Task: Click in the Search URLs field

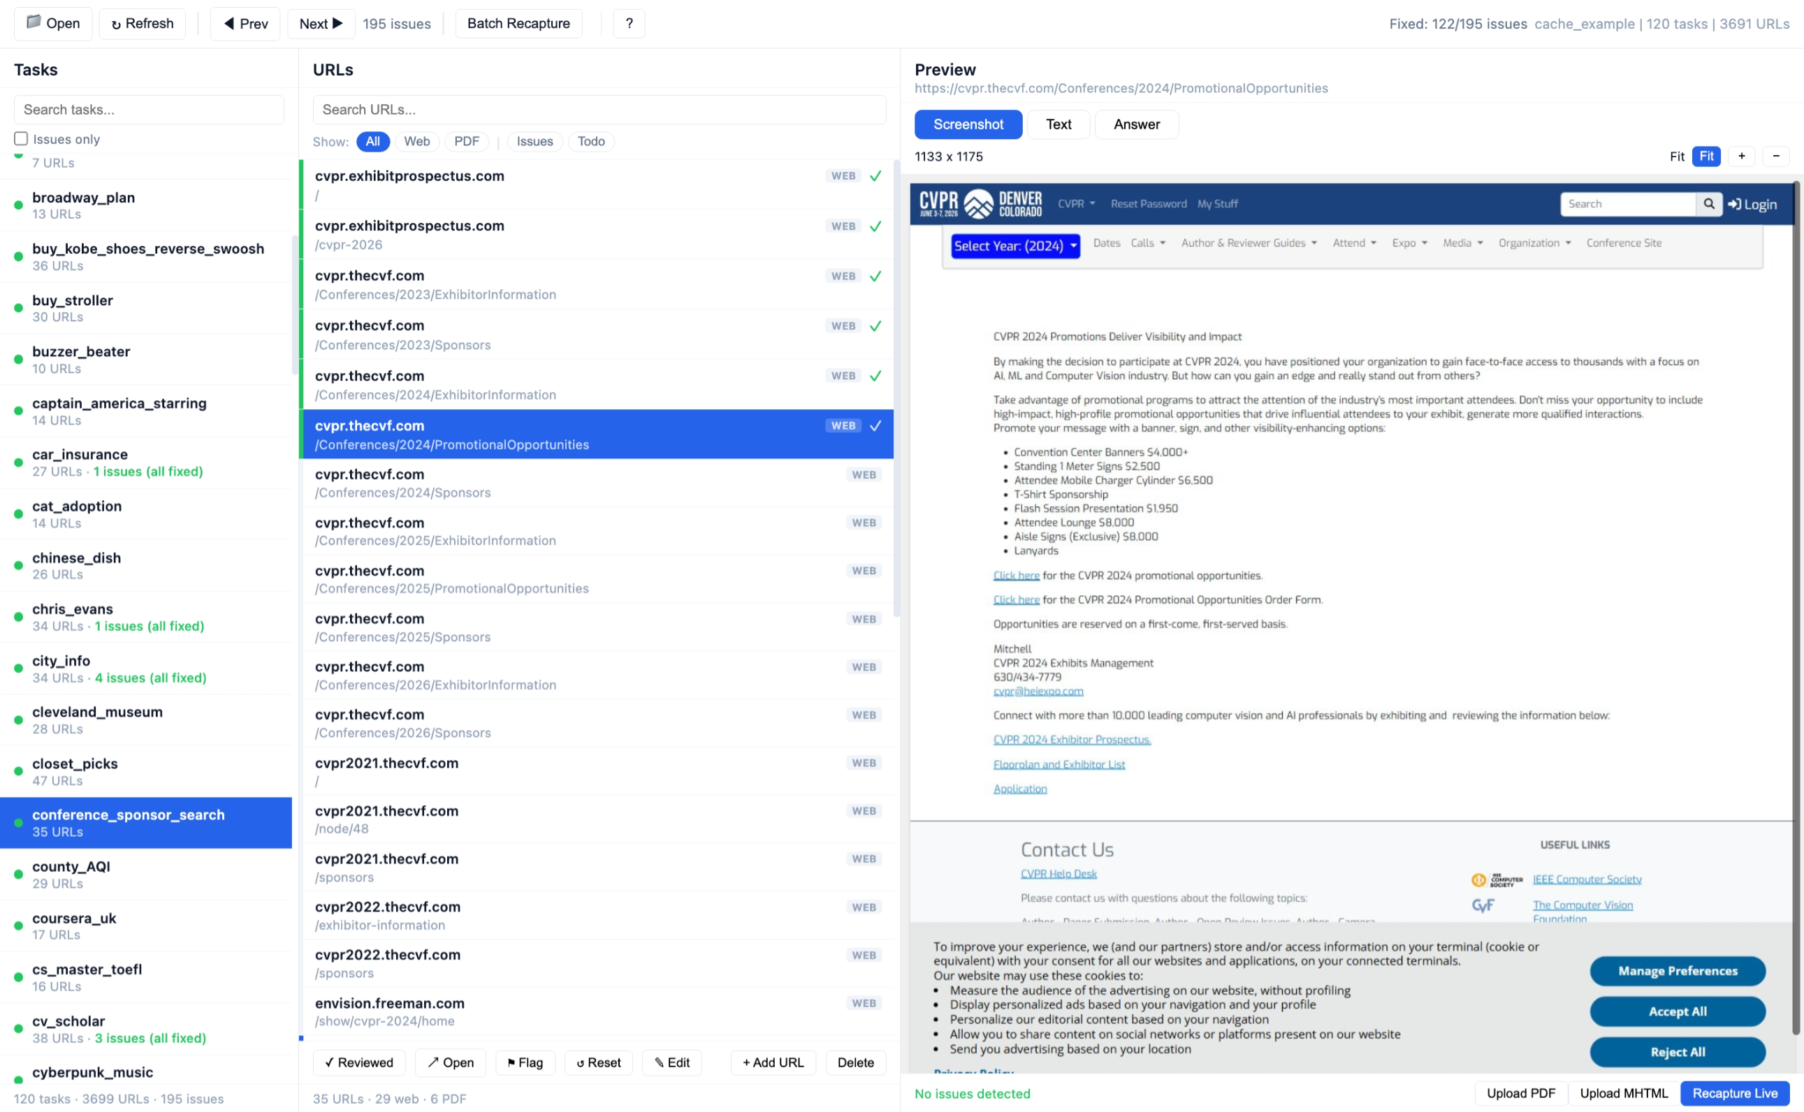Action: pos(599,110)
